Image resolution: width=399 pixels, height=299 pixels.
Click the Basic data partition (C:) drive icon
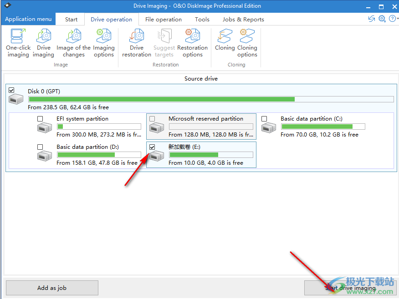click(269, 127)
